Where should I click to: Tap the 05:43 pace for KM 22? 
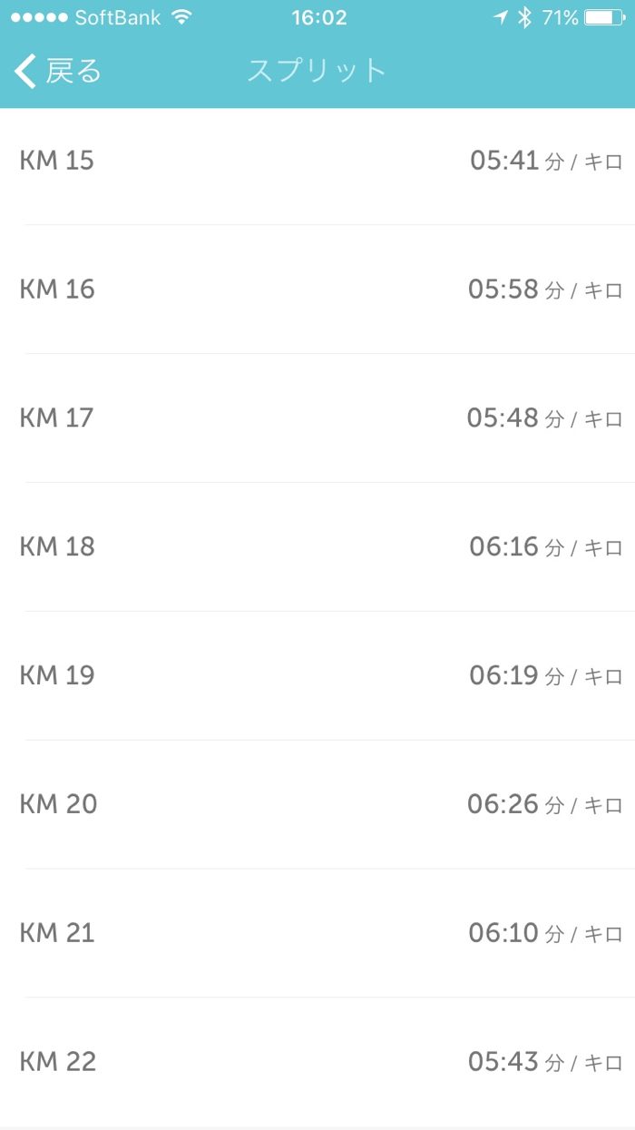point(503,1062)
